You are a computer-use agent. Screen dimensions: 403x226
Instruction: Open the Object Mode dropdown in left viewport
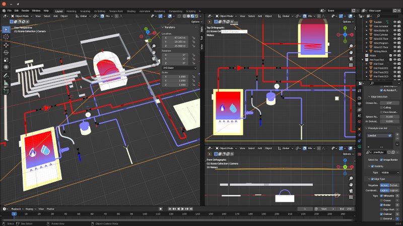click(x=21, y=16)
